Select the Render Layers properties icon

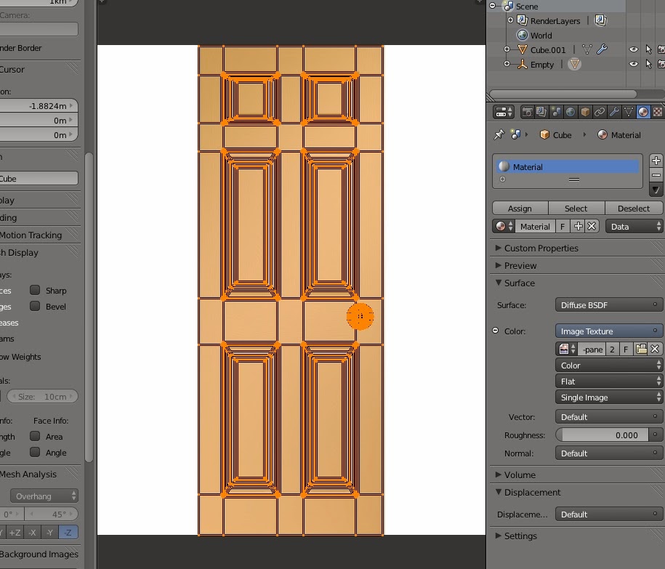(x=541, y=112)
